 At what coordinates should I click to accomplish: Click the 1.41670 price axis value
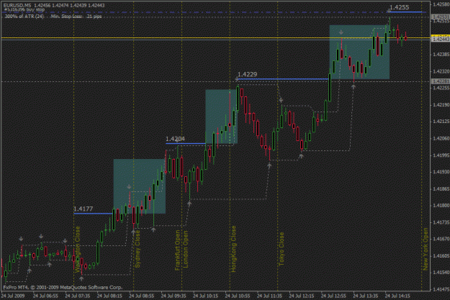(441, 239)
